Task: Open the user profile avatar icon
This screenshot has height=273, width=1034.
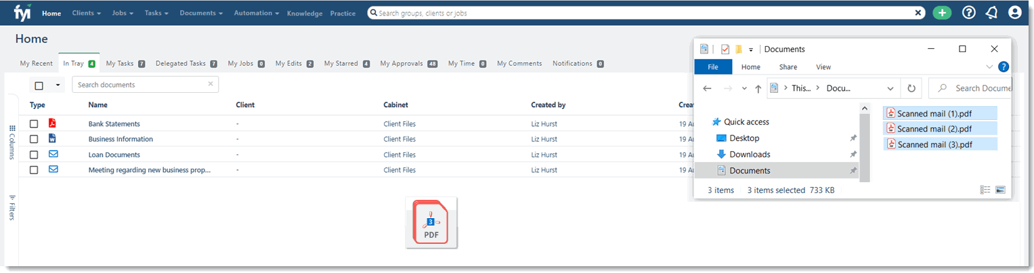Action: (1014, 13)
